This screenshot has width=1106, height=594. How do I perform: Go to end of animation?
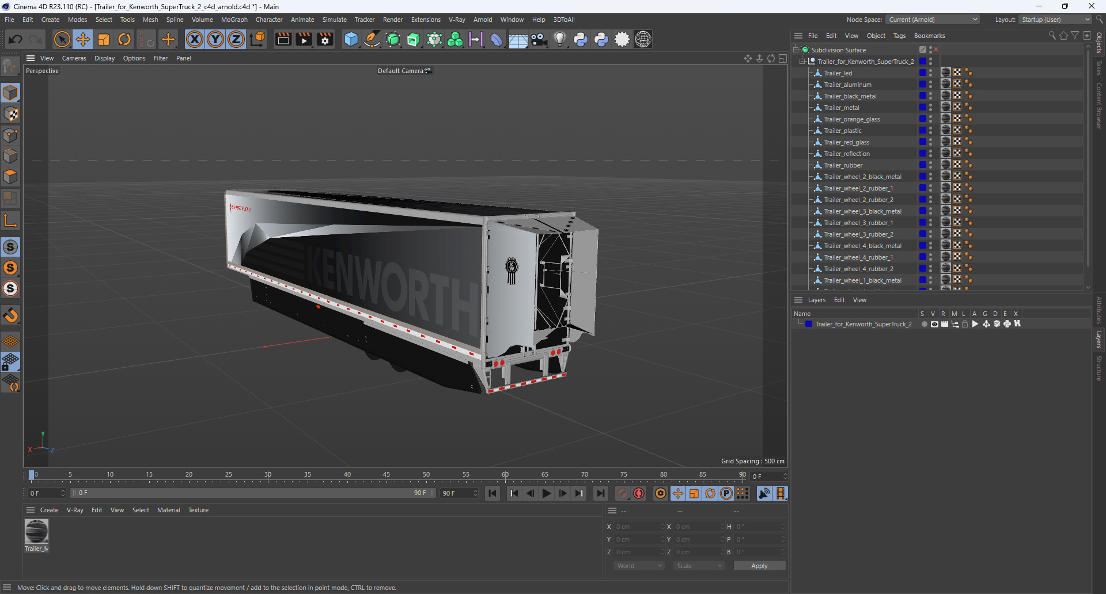(600, 493)
